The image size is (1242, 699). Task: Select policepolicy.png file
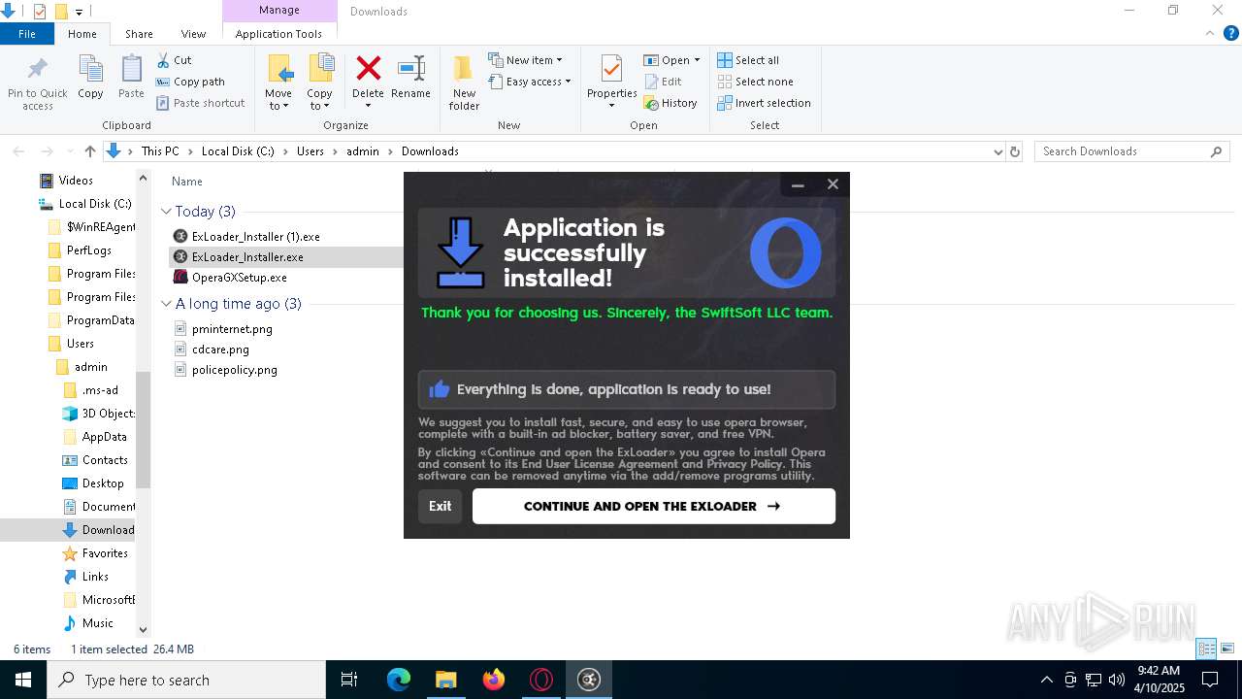tap(234, 370)
